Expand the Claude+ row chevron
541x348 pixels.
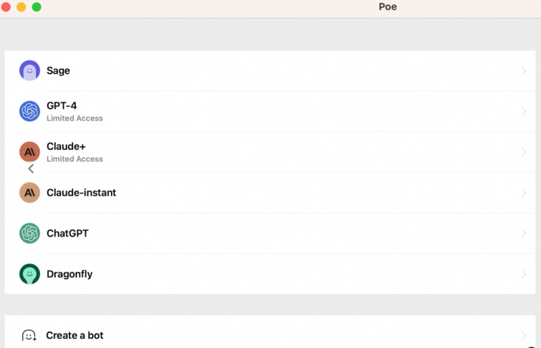tap(524, 152)
